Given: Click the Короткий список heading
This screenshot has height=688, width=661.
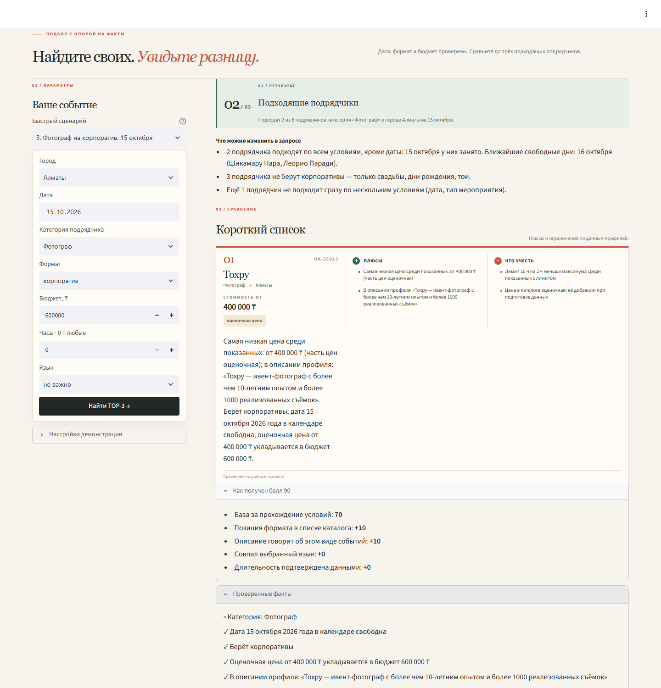Looking at the screenshot, I should [x=261, y=230].
